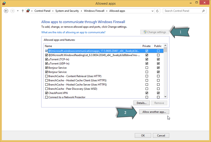
Task: Select the µTorrent (TCP-In) row
Action: click(x=104, y=59)
